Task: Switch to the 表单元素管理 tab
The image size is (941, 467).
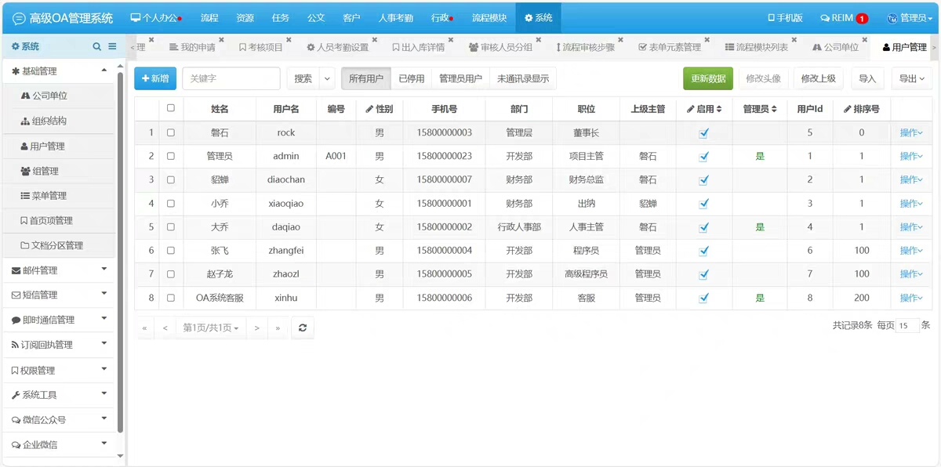Action: point(670,47)
